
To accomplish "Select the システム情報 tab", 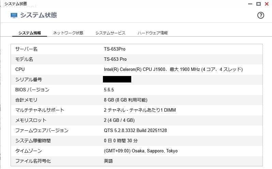I will coord(30,33).
